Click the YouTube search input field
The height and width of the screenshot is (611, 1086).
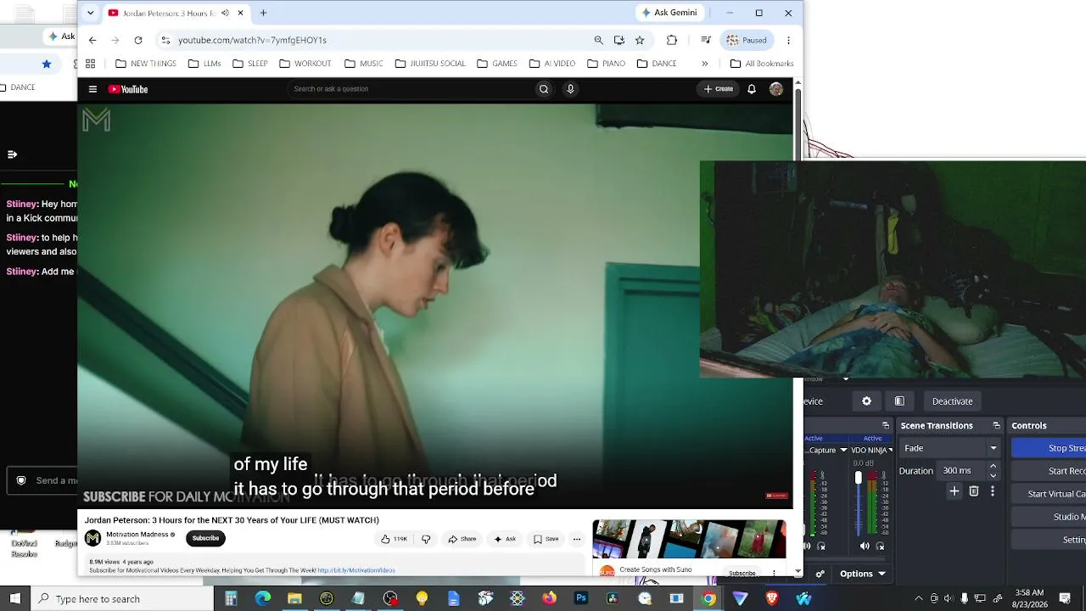(411, 89)
